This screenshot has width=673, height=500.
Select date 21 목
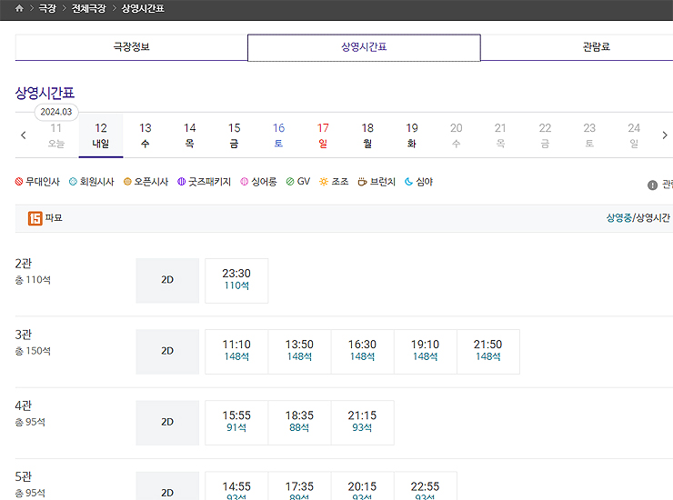[x=500, y=135]
